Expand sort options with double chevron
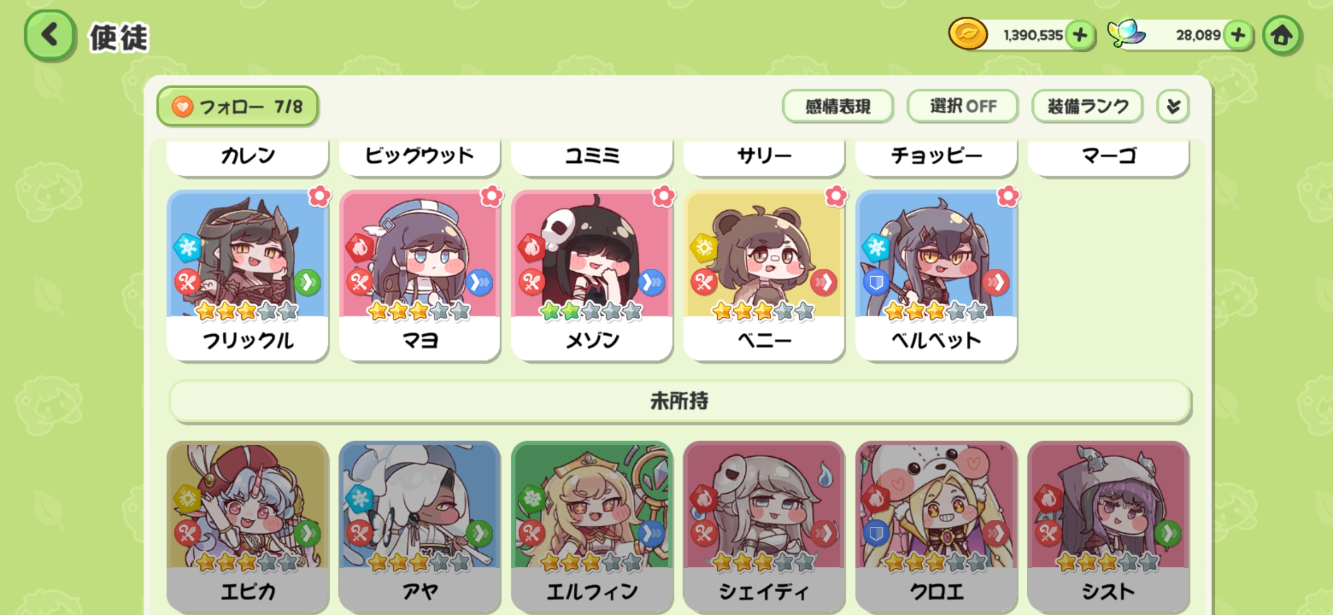The height and width of the screenshot is (615, 1333). click(x=1173, y=106)
